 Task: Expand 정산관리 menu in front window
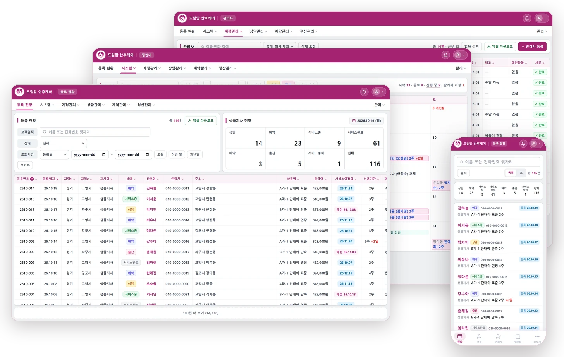[146, 105]
